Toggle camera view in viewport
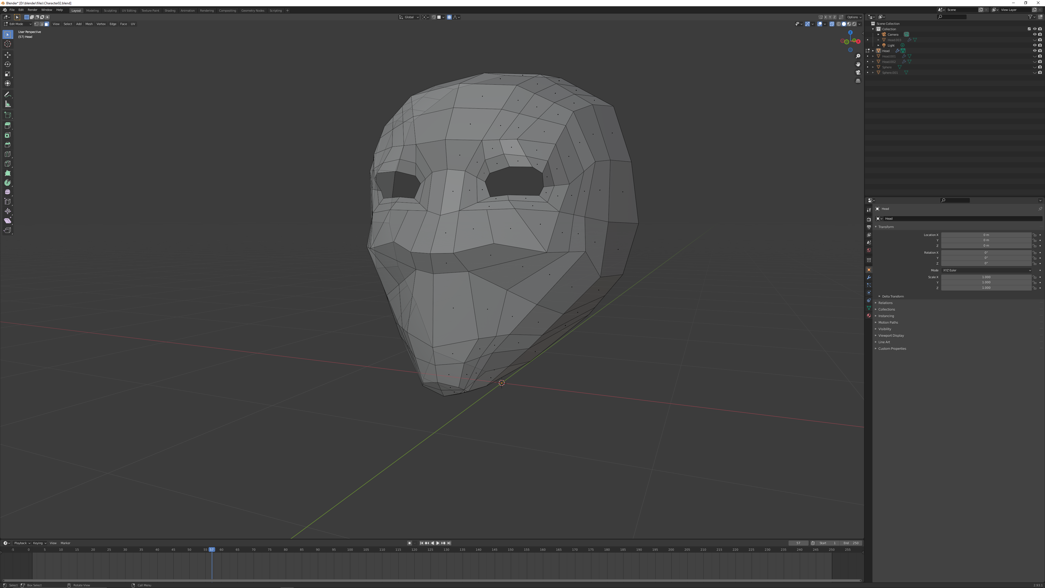This screenshot has height=588, width=1045. tap(858, 73)
